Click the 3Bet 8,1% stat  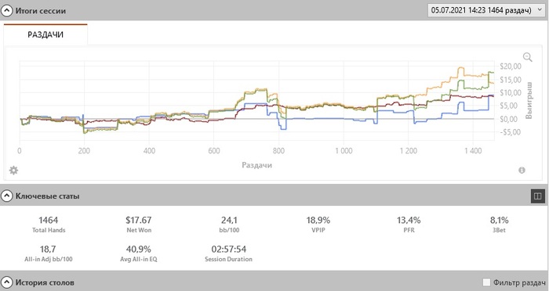click(x=499, y=224)
